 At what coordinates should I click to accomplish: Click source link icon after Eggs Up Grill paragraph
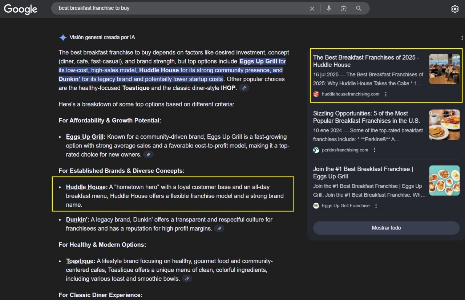[148, 155]
